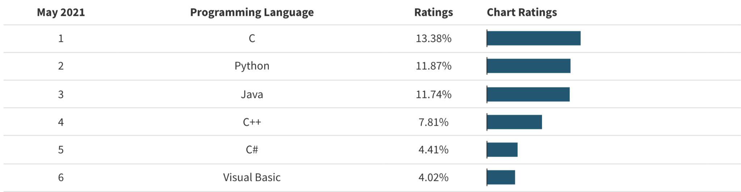This screenshot has height=192, width=741.
Task: Select the Visual Basic language name
Action: [252, 178]
